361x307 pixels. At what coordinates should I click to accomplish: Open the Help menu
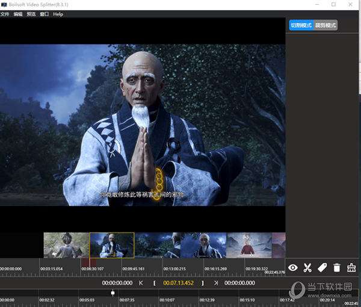pyautogui.click(x=58, y=14)
